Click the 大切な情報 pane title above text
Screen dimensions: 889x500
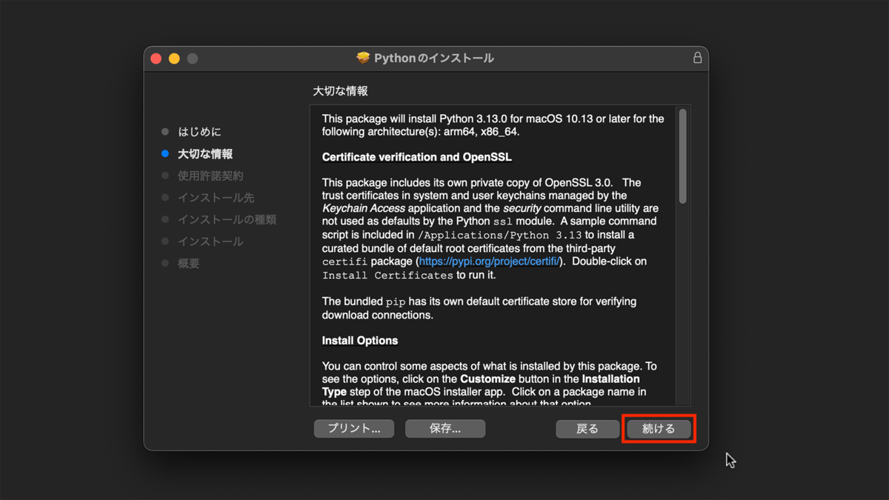tap(340, 91)
